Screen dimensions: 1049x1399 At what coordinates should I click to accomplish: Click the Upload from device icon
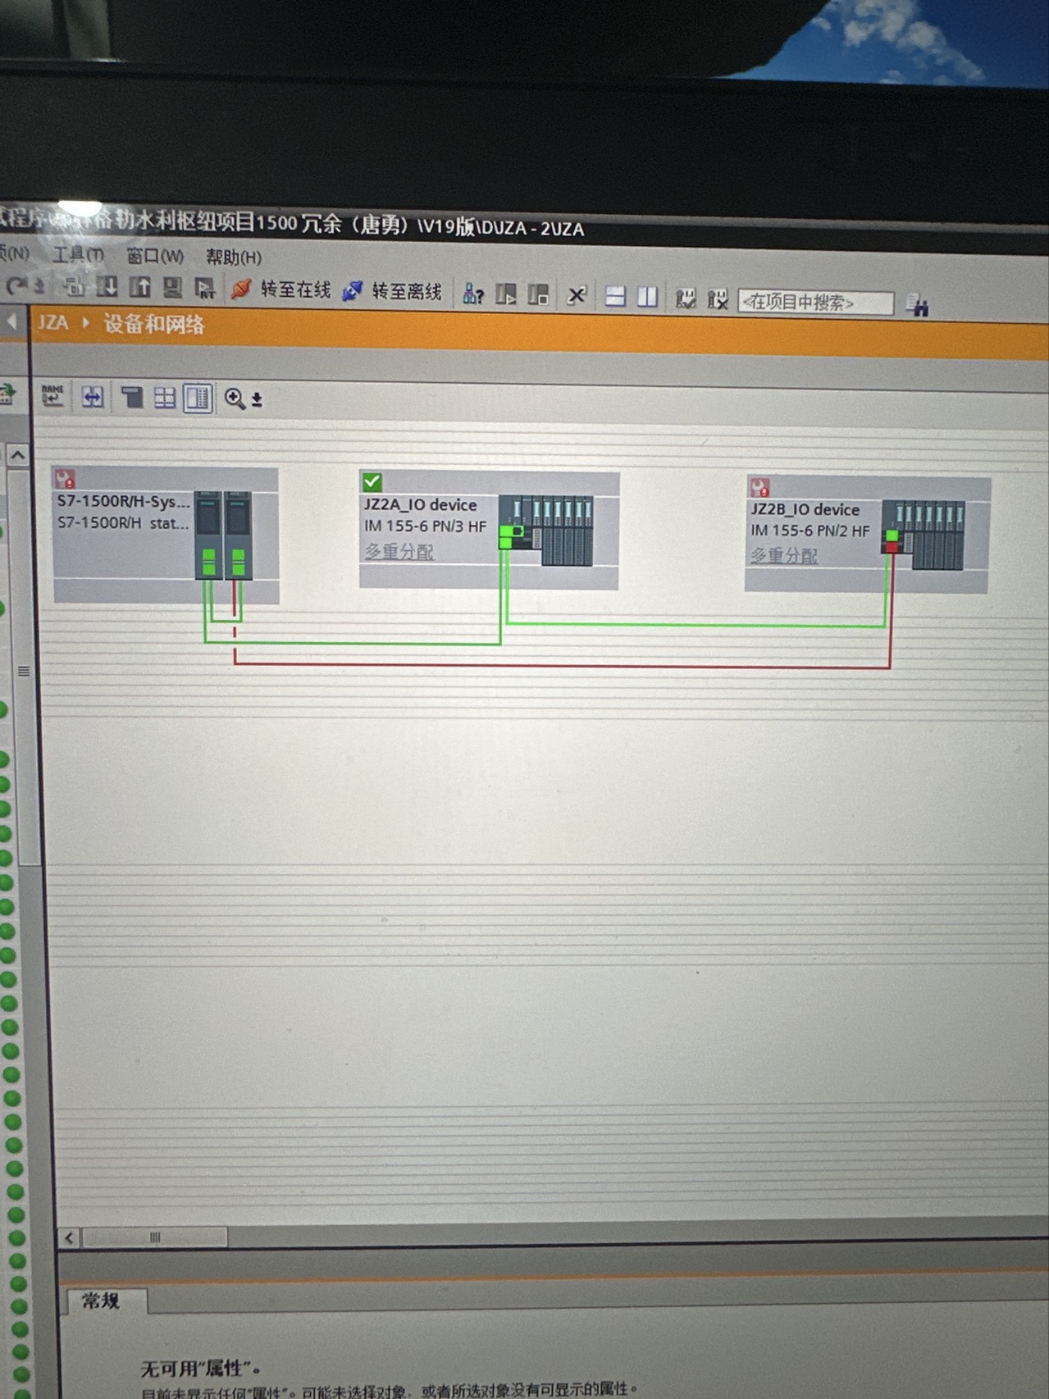140,287
